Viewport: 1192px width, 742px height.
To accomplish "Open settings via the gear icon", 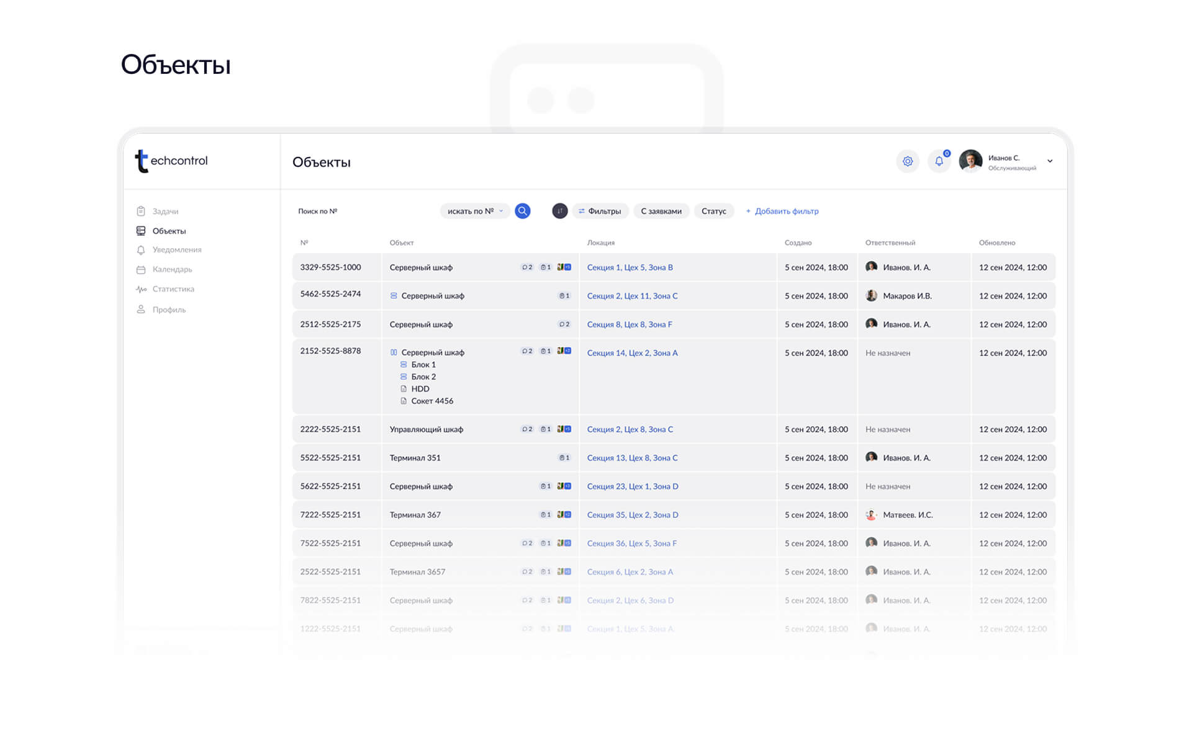I will click(907, 161).
